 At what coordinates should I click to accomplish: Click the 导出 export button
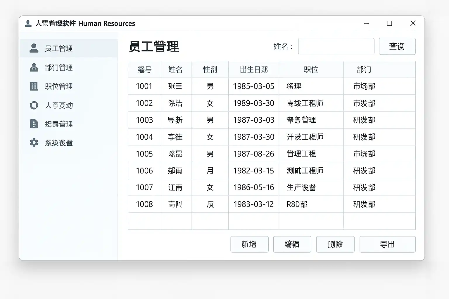pos(387,244)
